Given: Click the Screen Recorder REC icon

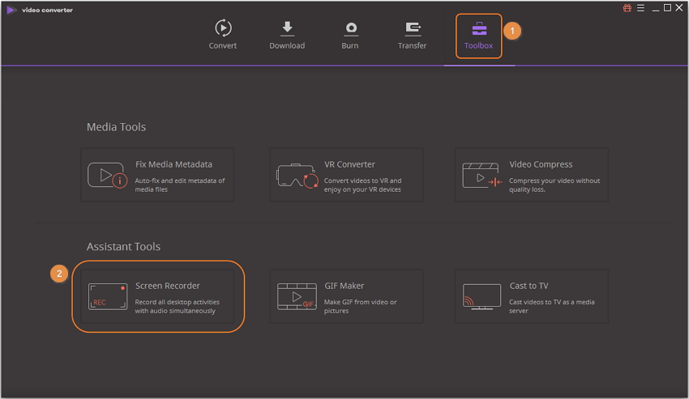Looking at the screenshot, I should (x=108, y=297).
